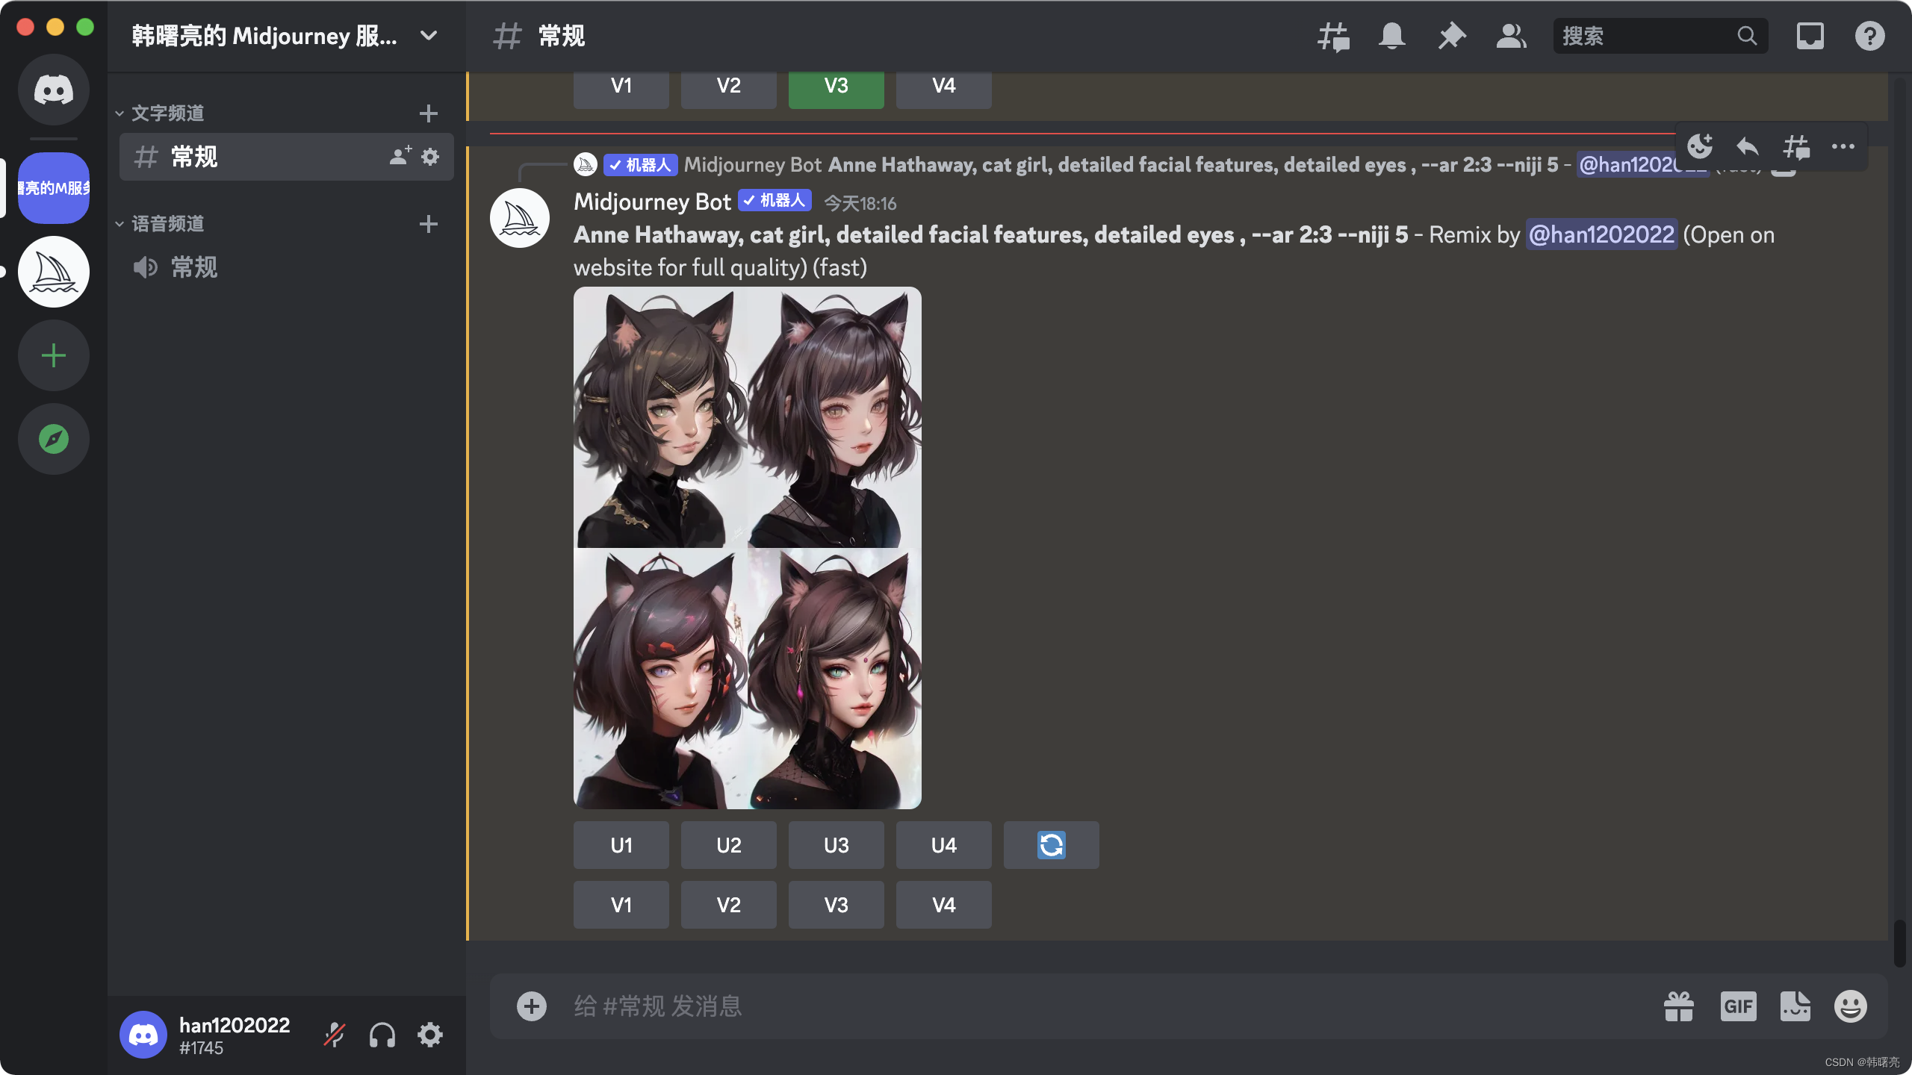The height and width of the screenshot is (1075, 1912).
Task: Open the Threads icon in header
Action: coord(1333,36)
